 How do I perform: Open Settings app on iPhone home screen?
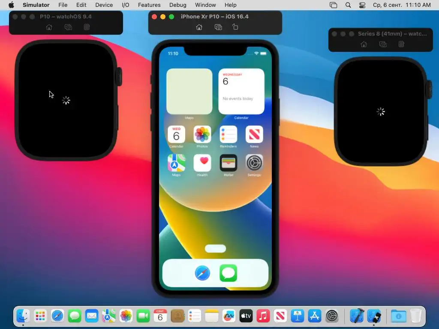[254, 163]
